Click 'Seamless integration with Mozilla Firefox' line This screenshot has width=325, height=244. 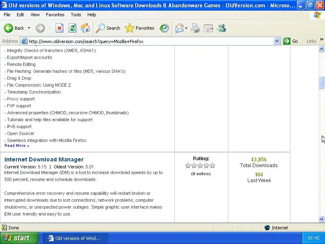(45, 140)
